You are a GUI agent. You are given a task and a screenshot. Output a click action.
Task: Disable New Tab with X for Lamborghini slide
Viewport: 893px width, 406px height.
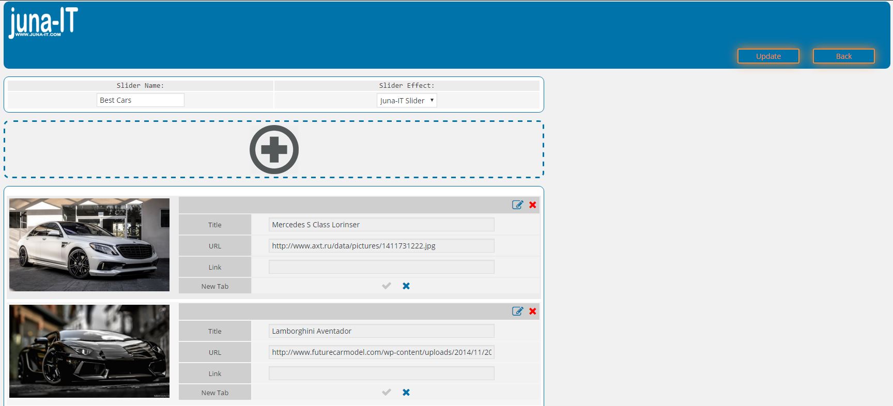click(x=406, y=392)
